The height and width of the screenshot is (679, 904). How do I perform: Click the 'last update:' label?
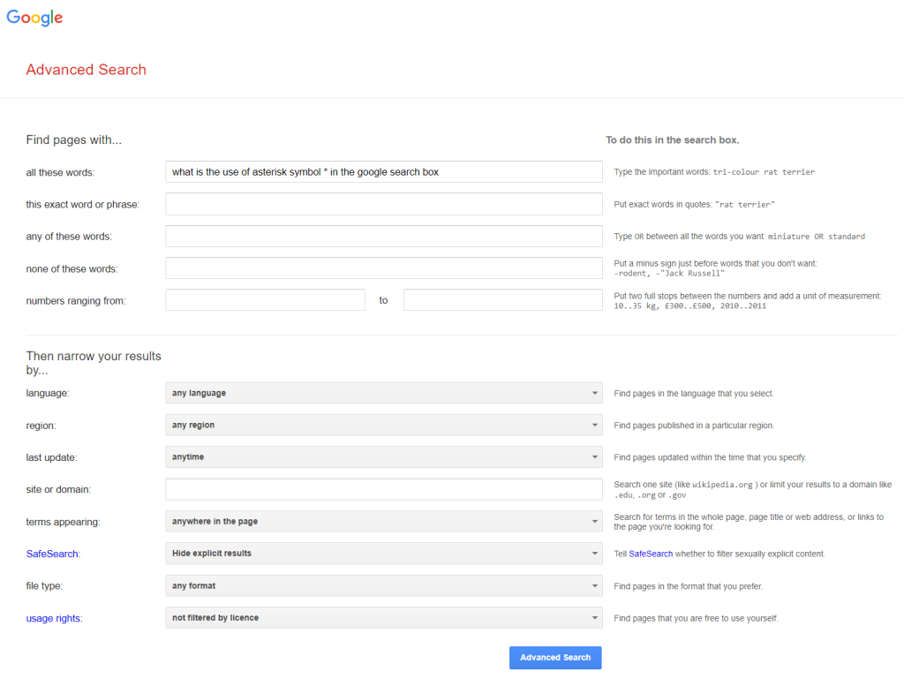click(x=51, y=457)
